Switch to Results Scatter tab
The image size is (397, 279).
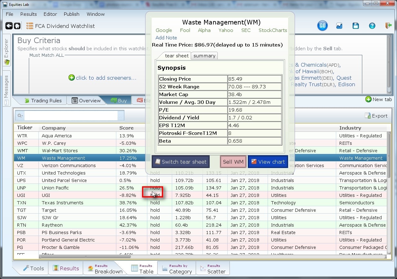pyautogui.click(x=213, y=269)
